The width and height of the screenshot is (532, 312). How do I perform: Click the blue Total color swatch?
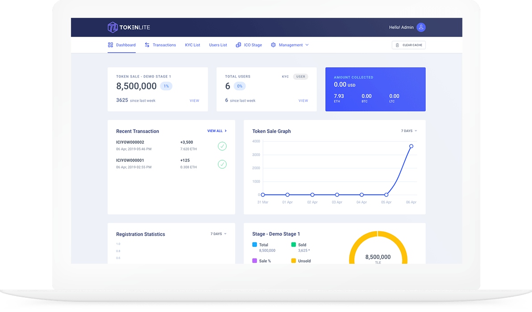tap(254, 245)
